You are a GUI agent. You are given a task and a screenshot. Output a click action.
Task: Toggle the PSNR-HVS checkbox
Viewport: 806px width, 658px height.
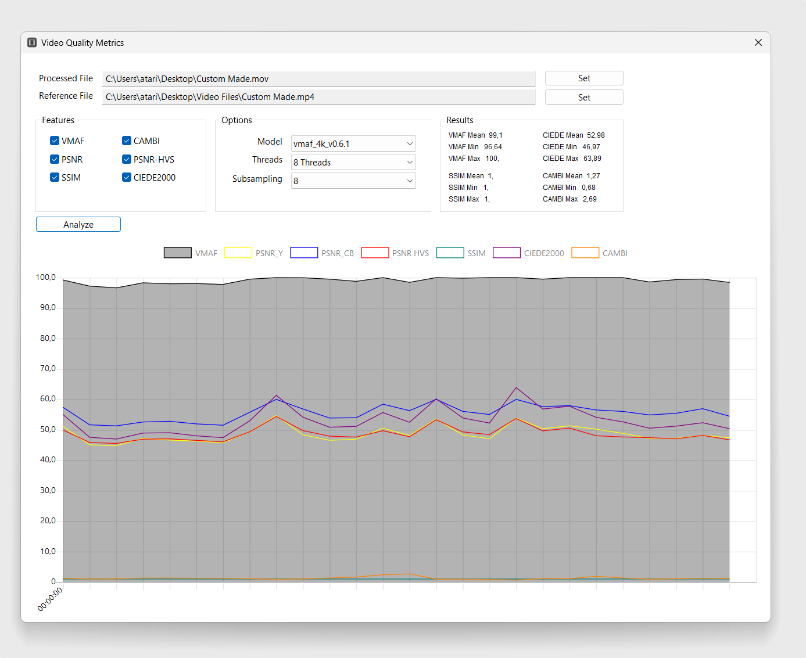click(127, 159)
